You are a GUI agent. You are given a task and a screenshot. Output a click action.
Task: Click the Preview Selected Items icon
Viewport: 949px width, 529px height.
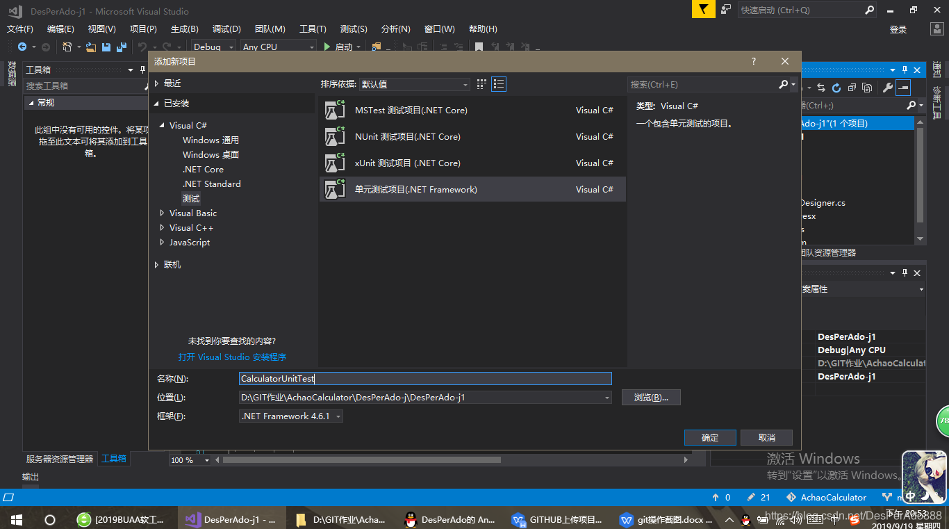[x=903, y=88]
